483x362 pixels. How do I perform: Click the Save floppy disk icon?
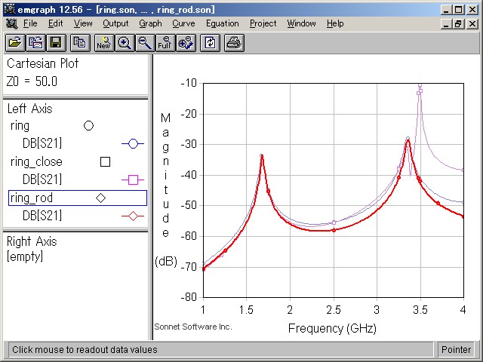56,43
